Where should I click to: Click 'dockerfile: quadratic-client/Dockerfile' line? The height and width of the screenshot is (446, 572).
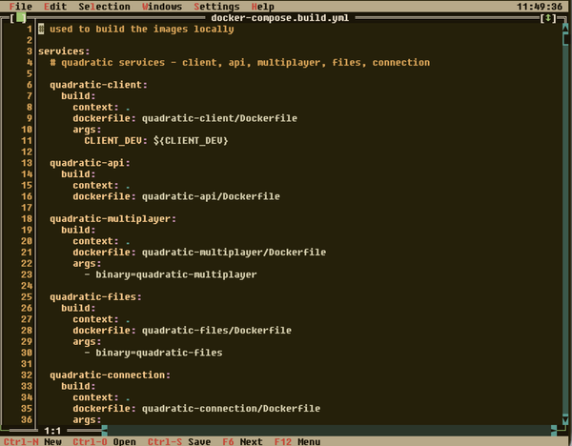click(185, 118)
